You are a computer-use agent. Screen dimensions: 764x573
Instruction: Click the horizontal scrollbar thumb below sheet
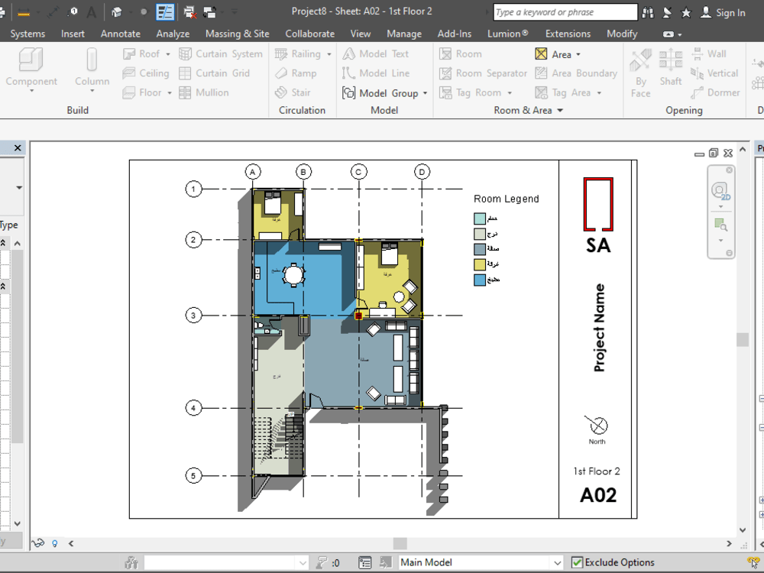click(x=400, y=543)
